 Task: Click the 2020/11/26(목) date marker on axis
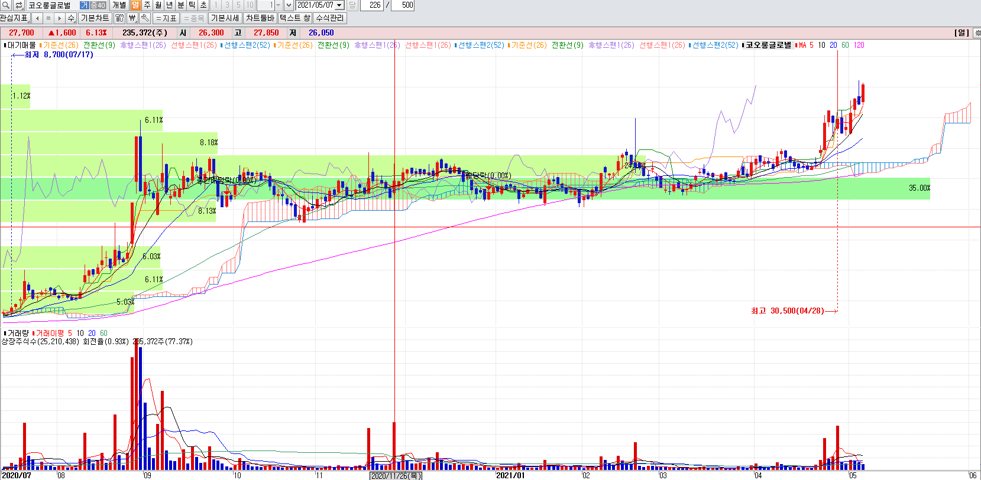(x=396, y=475)
